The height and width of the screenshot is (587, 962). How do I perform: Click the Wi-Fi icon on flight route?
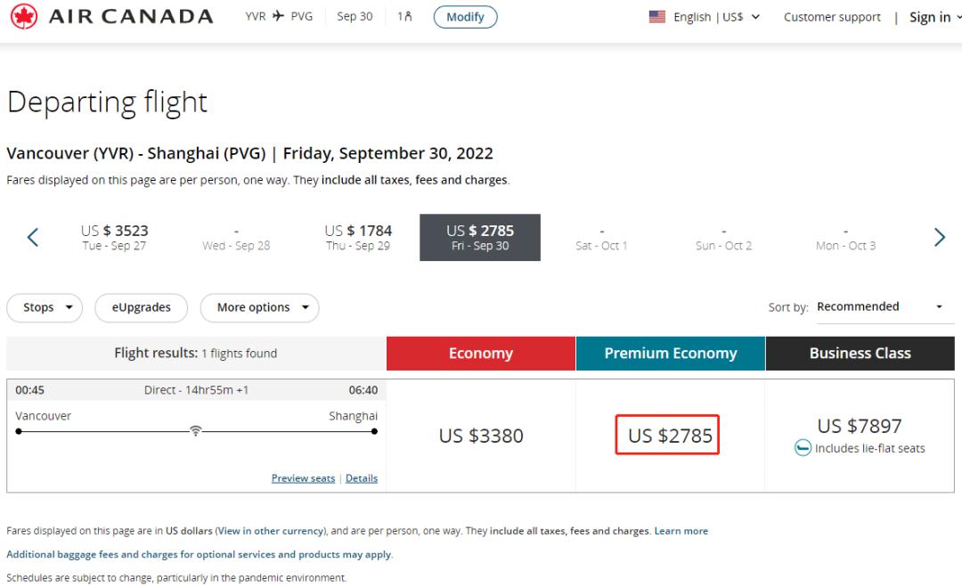pyautogui.click(x=196, y=431)
